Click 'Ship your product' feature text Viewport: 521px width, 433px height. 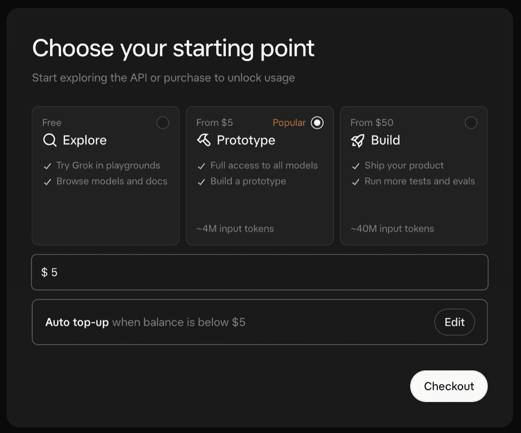[404, 165]
